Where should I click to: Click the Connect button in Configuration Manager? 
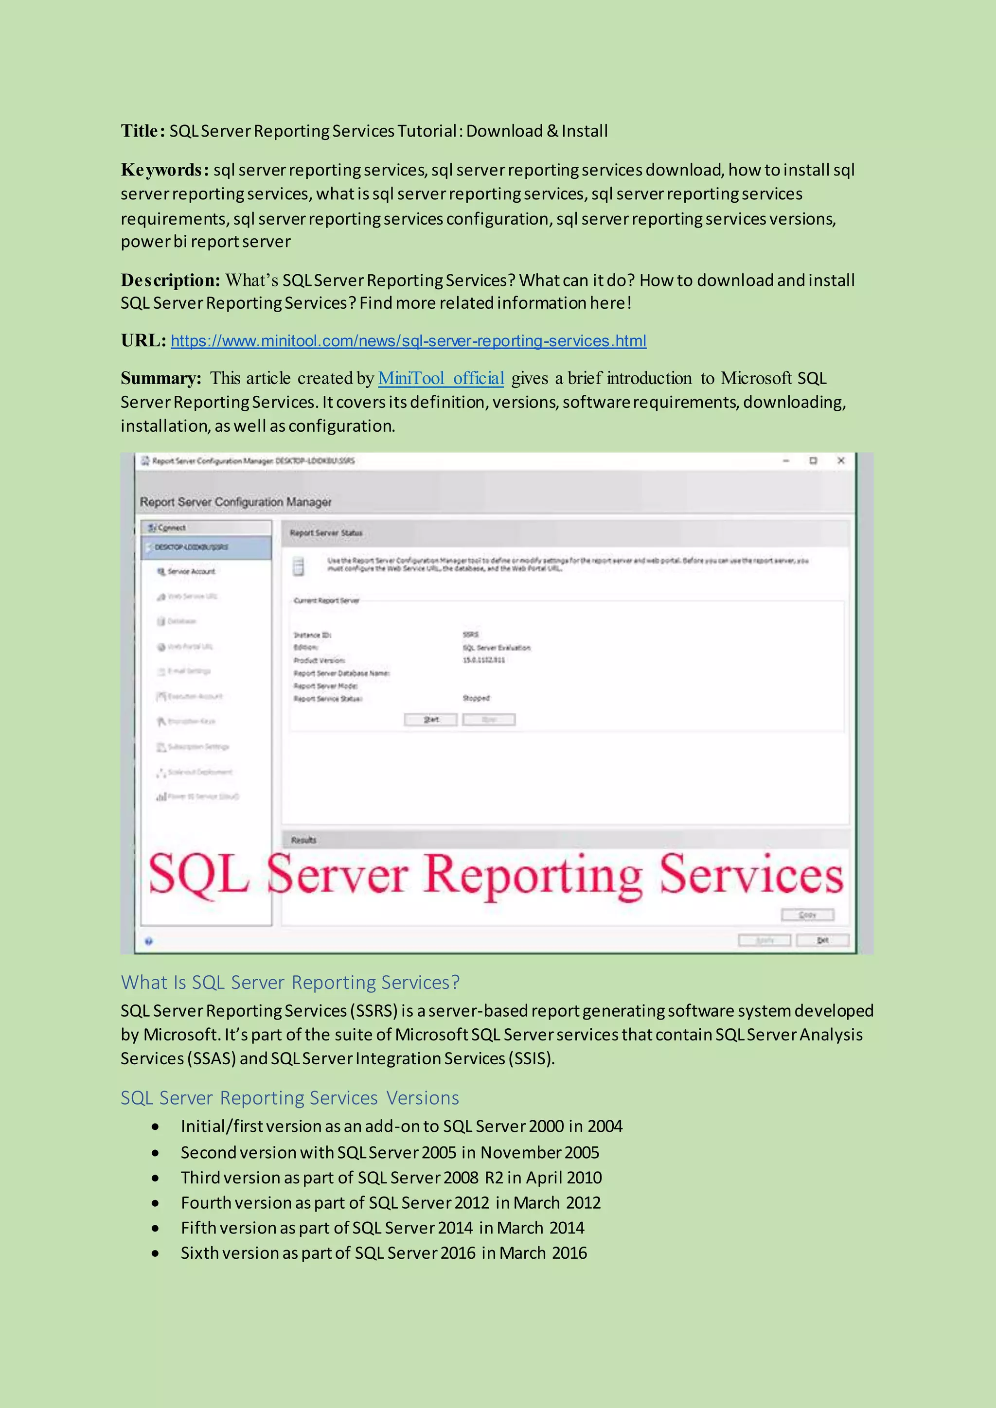pyautogui.click(x=206, y=528)
